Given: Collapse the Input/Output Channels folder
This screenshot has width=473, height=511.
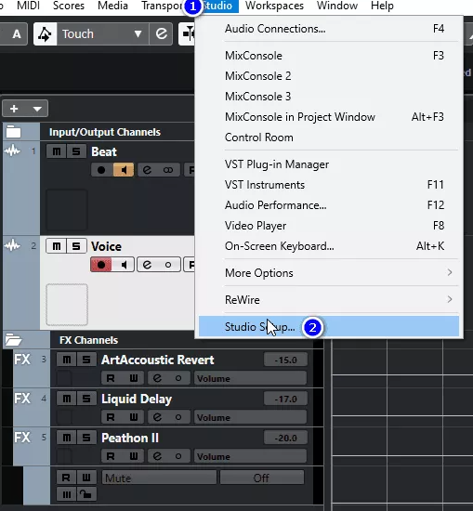Looking at the screenshot, I should point(13,132).
